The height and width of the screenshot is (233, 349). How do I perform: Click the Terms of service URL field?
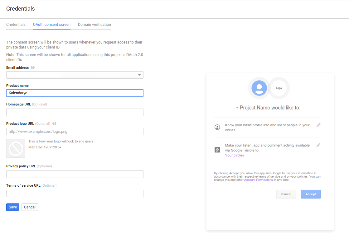75,193
